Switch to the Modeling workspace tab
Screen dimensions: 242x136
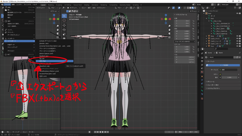[51, 5]
